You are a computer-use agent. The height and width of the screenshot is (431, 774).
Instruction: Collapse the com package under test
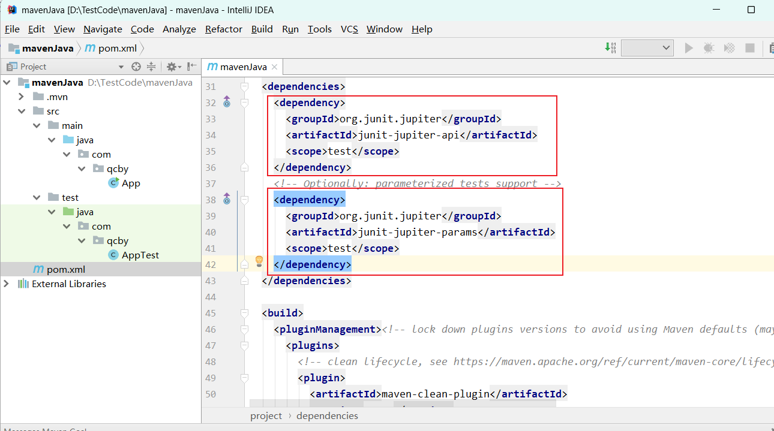(x=67, y=226)
